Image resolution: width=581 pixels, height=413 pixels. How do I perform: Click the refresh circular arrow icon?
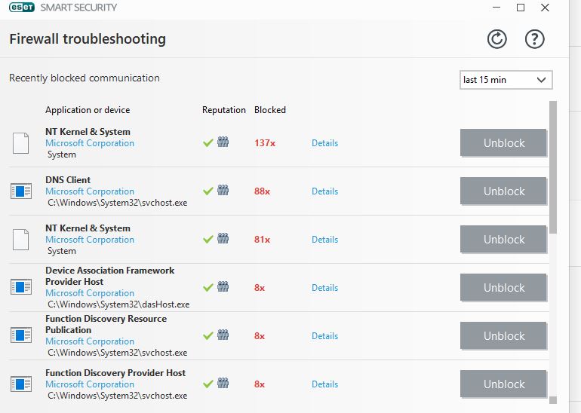coord(496,39)
